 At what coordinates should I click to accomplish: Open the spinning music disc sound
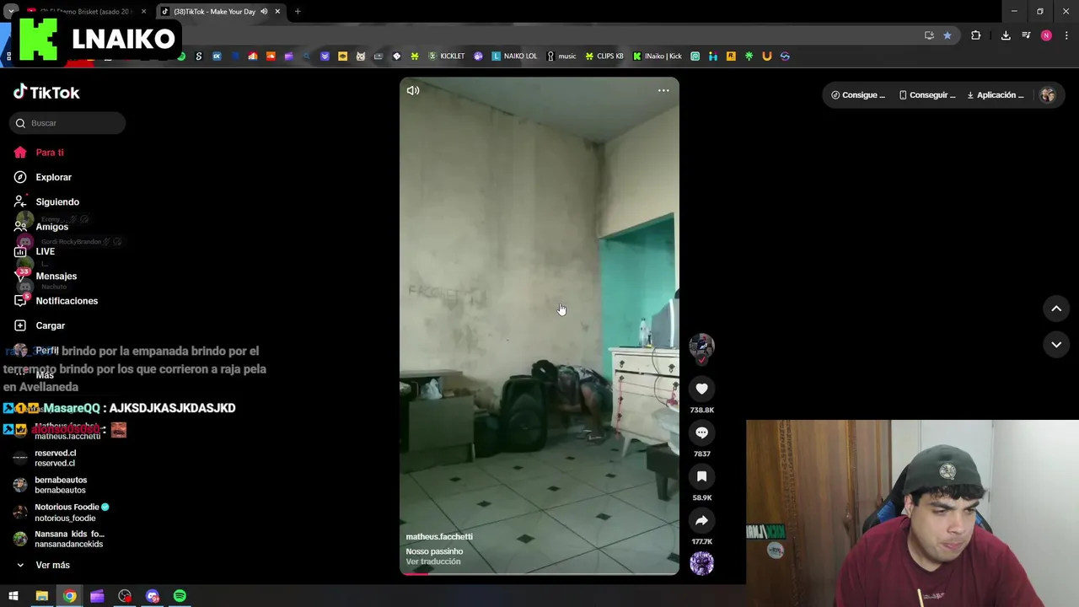(701, 563)
